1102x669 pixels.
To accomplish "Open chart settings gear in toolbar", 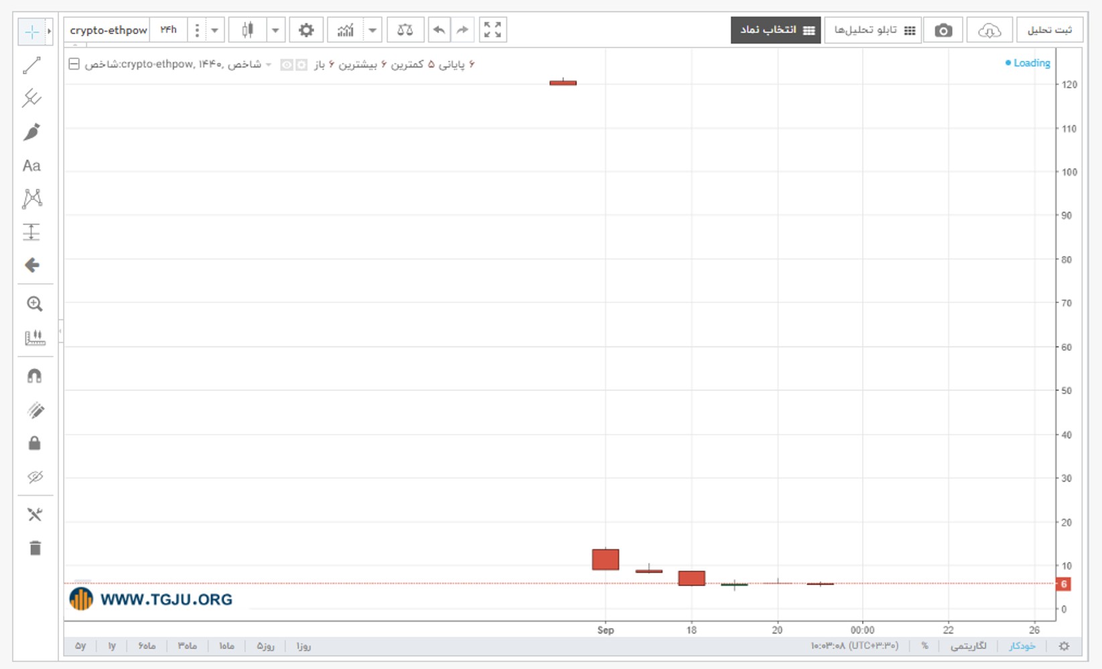I will 306,30.
